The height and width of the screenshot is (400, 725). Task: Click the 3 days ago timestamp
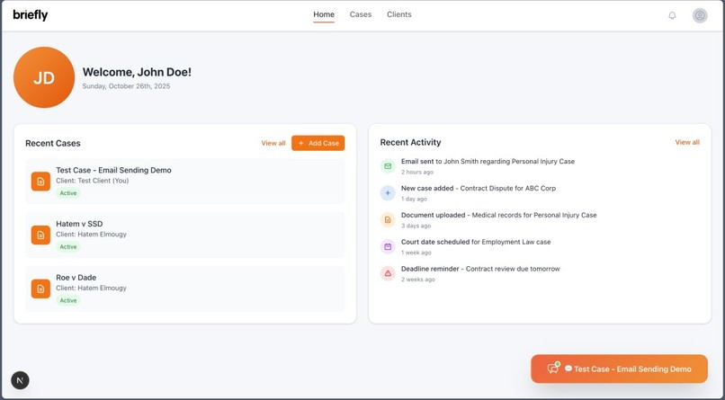click(416, 226)
